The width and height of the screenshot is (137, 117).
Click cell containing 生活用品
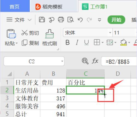tap(27, 90)
